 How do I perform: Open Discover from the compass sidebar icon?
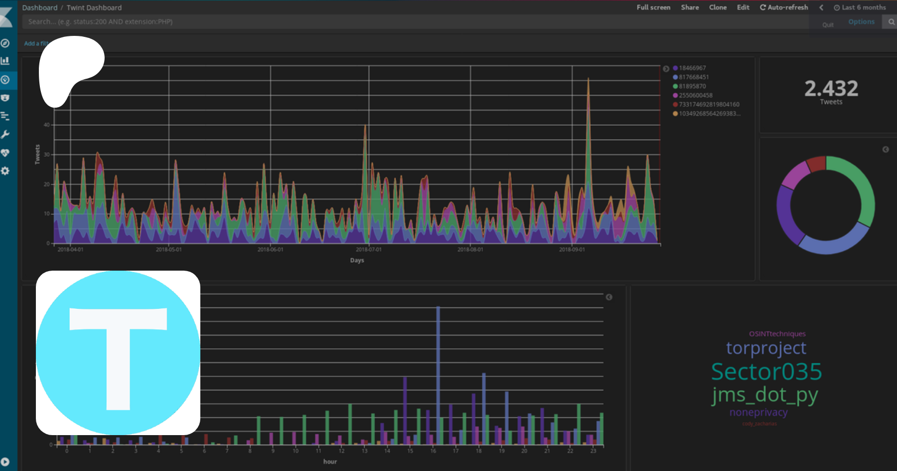5,43
